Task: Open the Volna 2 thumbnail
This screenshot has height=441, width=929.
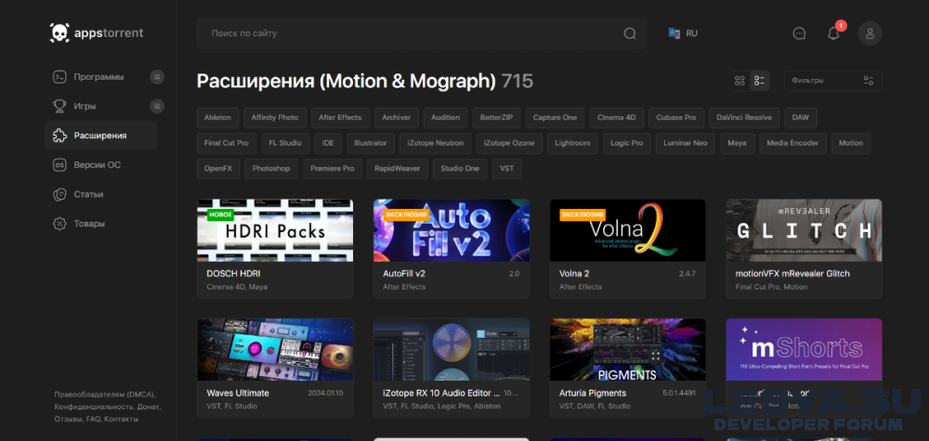Action: [627, 230]
